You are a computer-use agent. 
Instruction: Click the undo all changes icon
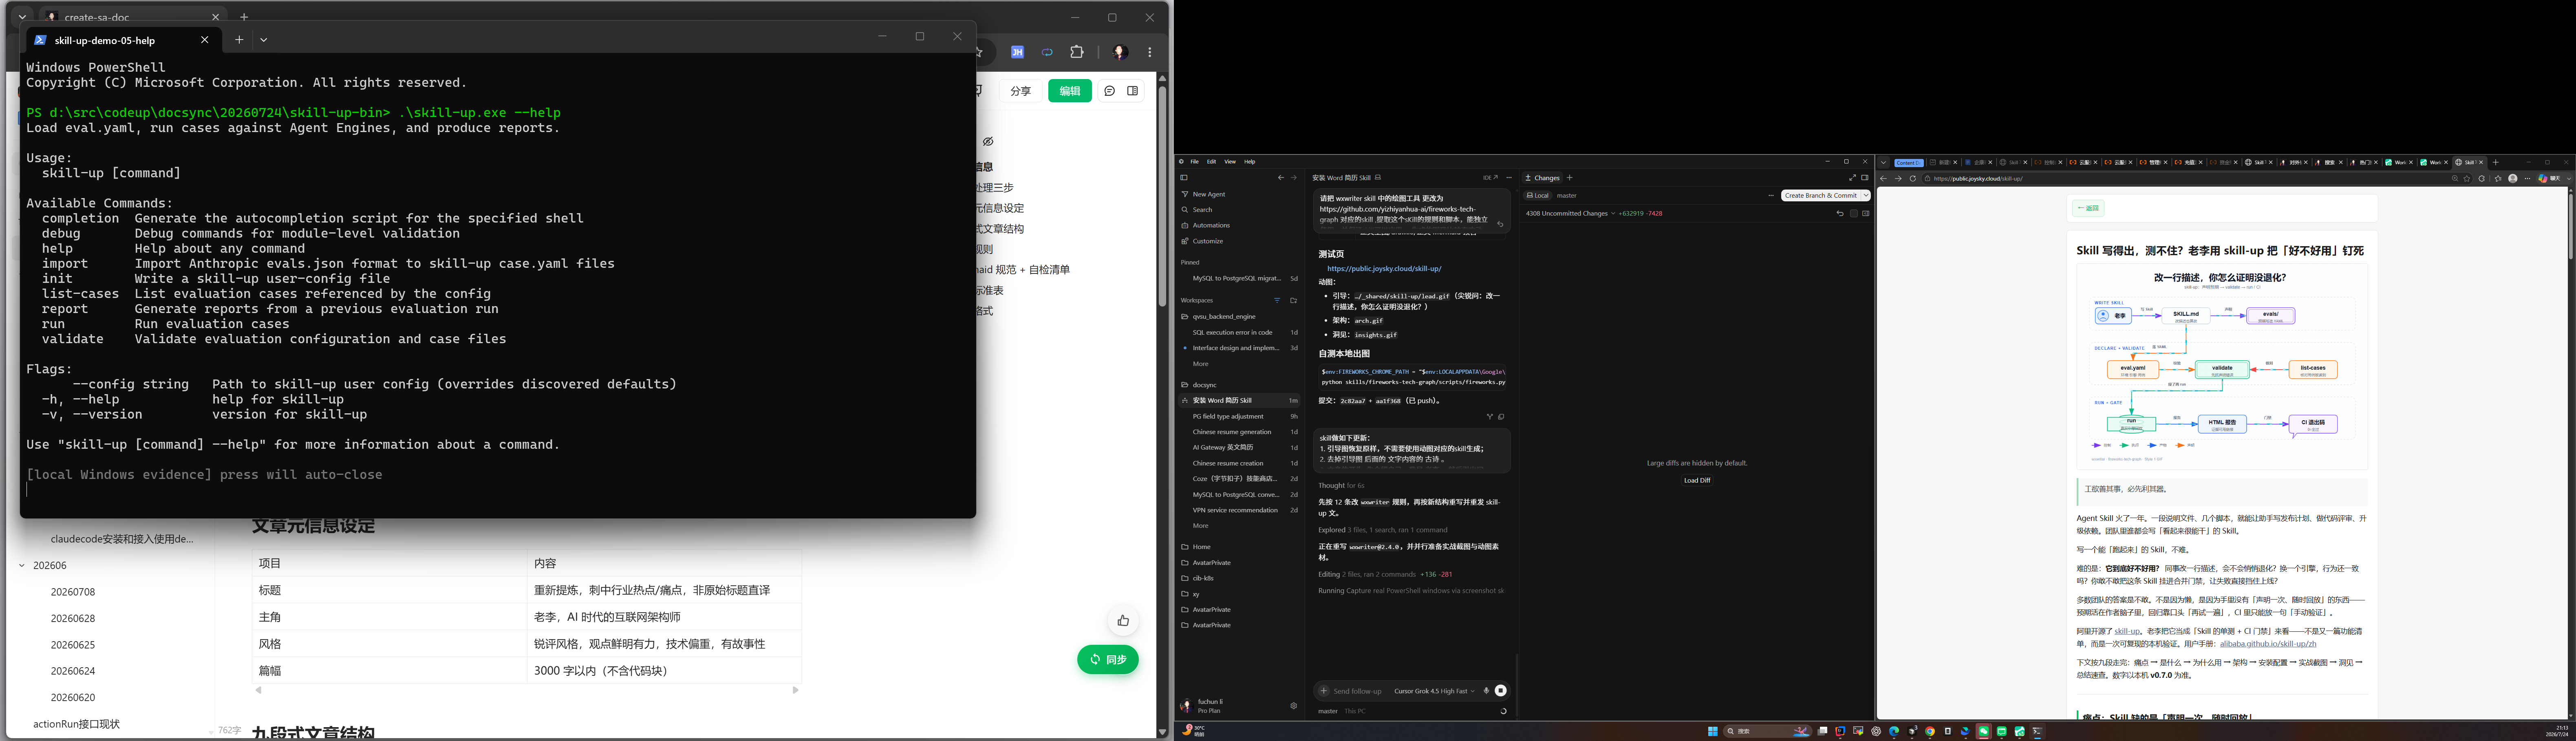[1840, 213]
